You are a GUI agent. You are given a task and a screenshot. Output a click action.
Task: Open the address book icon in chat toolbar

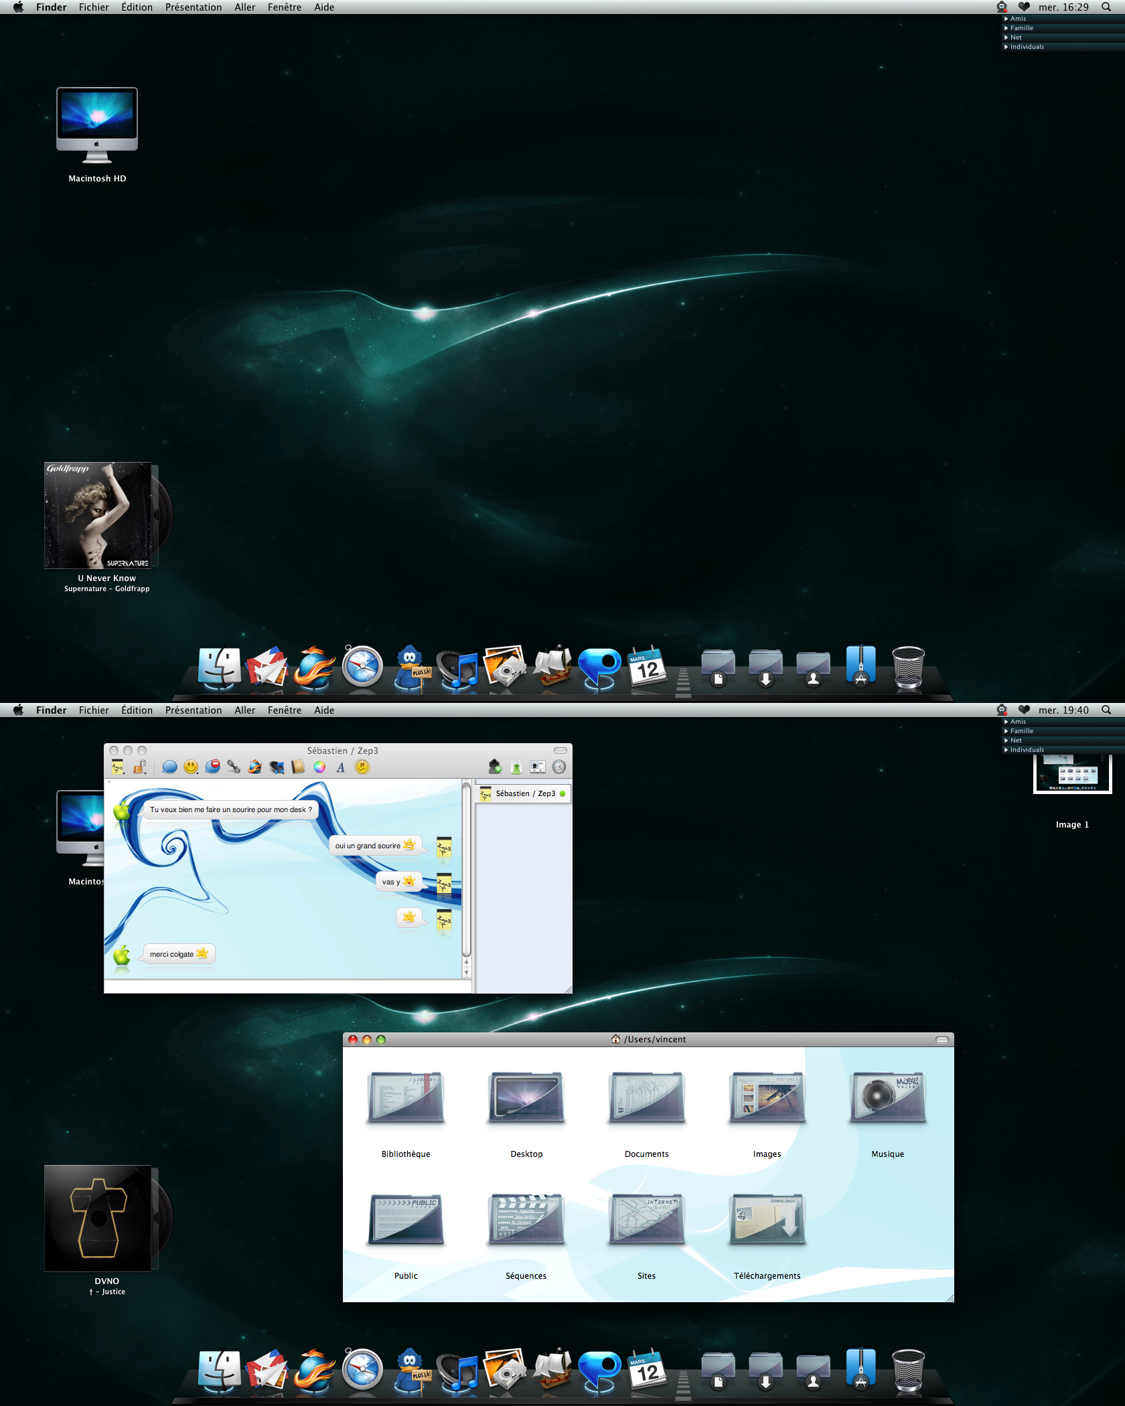pyautogui.click(x=298, y=767)
